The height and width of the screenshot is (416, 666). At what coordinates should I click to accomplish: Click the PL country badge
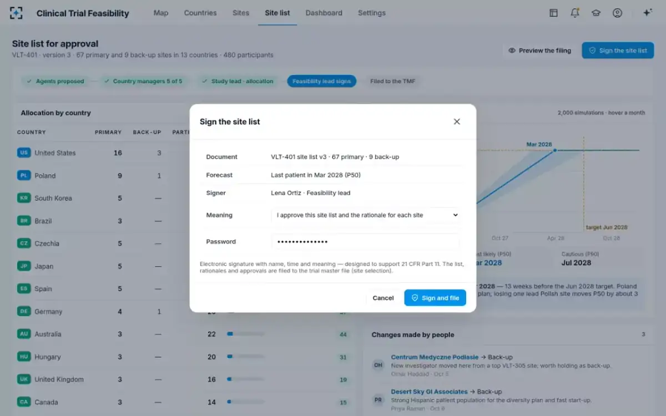pyautogui.click(x=24, y=175)
